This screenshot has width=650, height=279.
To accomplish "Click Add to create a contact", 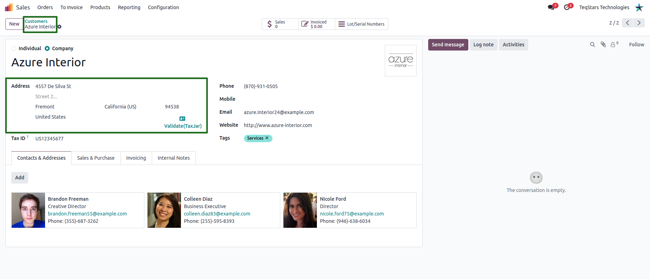I will coord(20,178).
